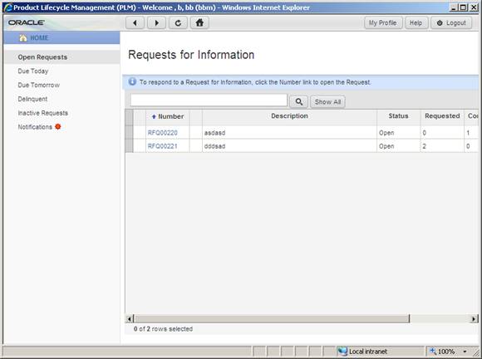Open the My Profile page
Image resolution: width=482 pixels, height=359 pixels.
coord(383,23)
